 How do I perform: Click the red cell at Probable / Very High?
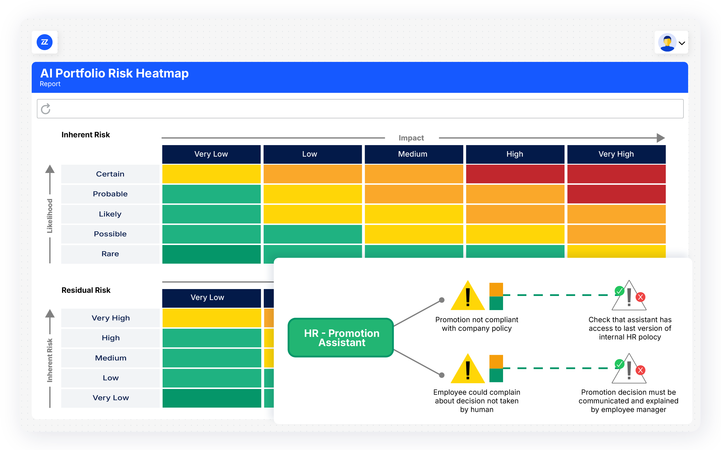tap(616, 194)
